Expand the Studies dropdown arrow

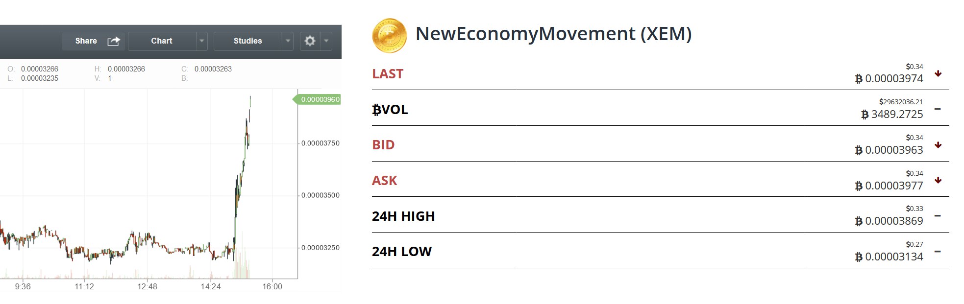pyautogui.click(x=288, y=41)
